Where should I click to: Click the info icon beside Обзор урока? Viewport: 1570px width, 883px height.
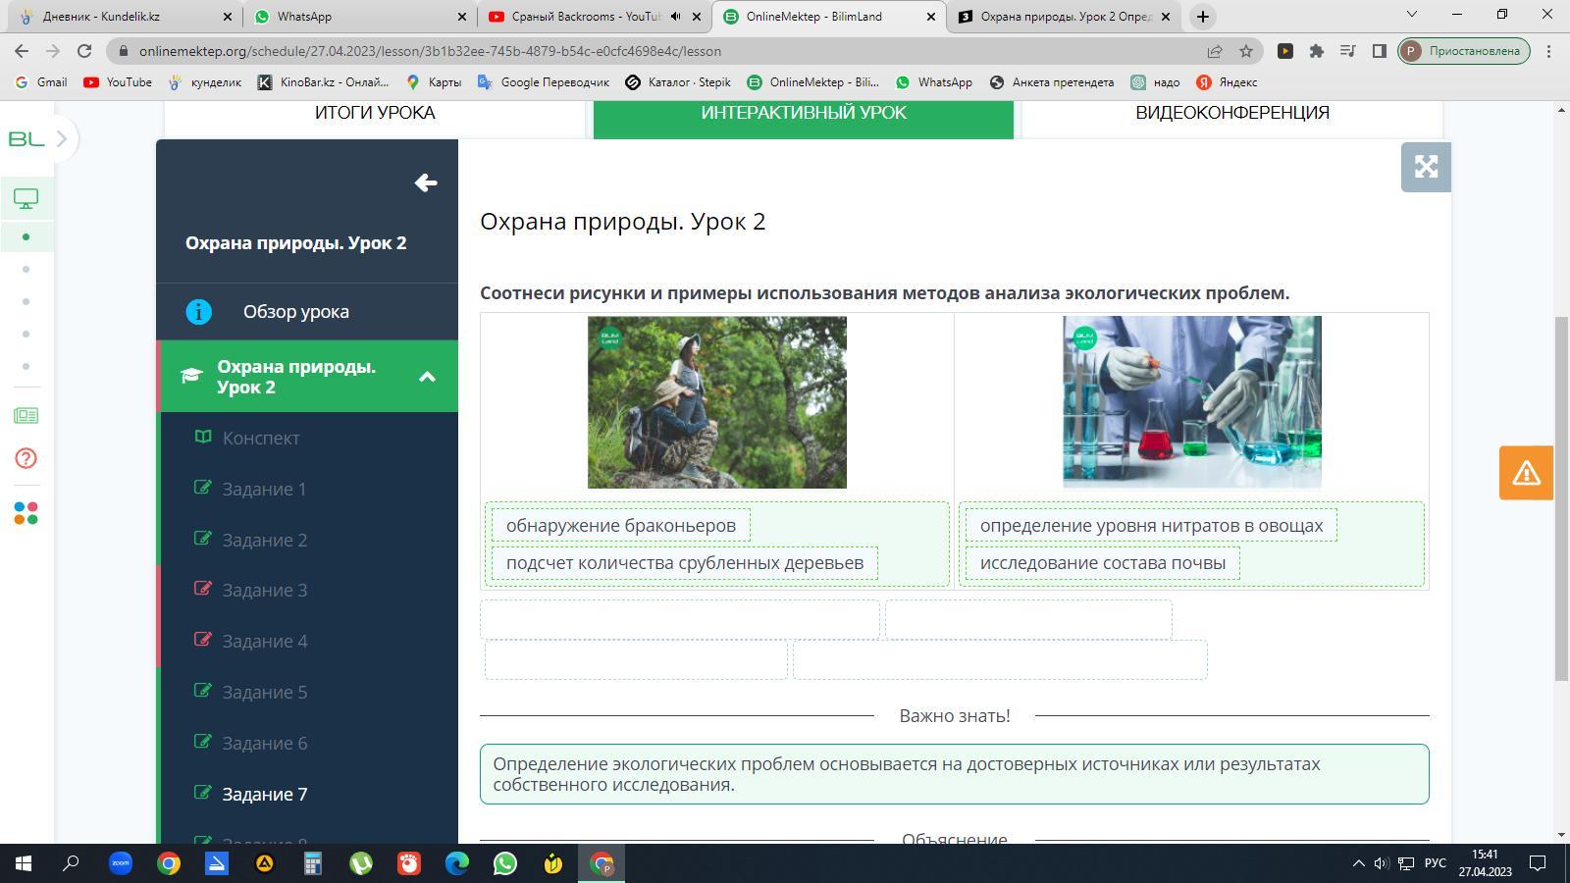[x=199, y=312]
